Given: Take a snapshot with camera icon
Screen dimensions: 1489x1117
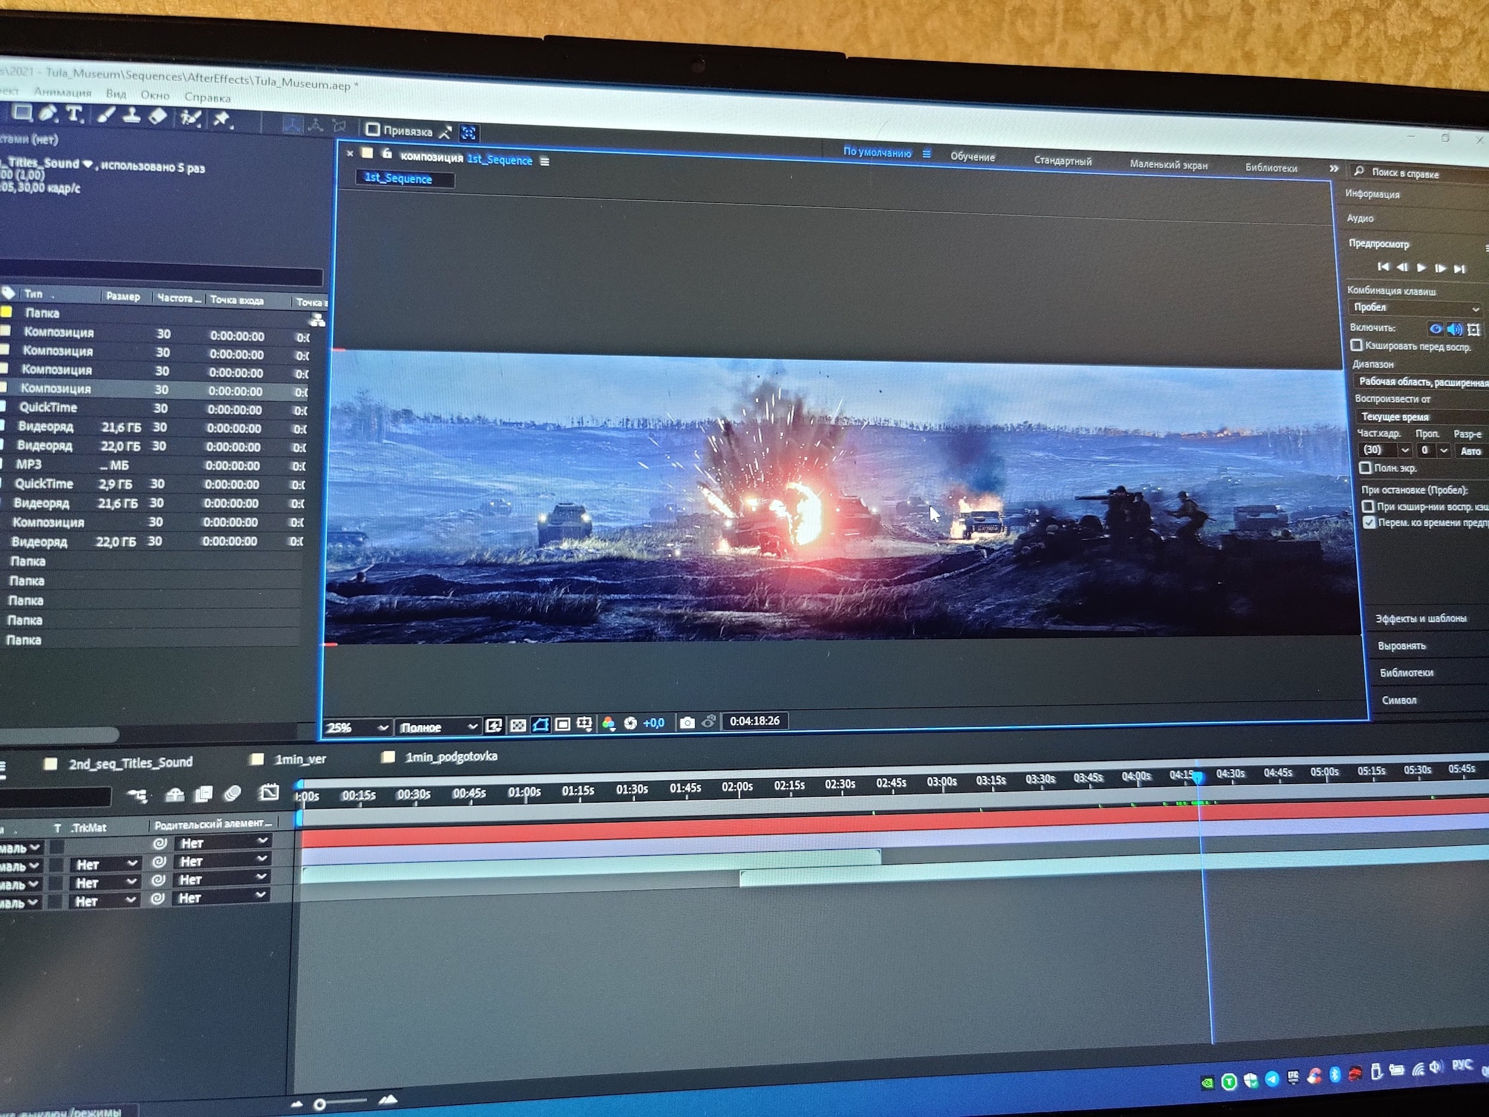Looking at the screenshot, I should tap(687, 723).
